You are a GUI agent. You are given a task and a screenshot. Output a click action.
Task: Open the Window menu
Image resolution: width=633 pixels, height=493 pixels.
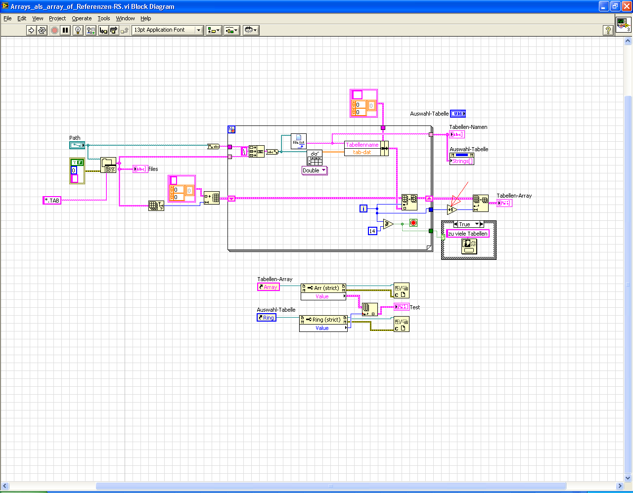125,18
